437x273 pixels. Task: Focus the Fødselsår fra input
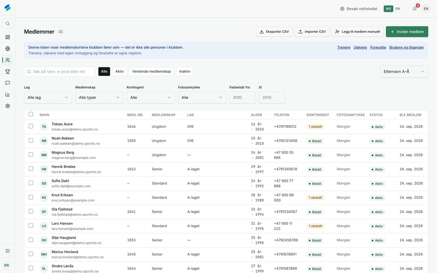point(243,97)
